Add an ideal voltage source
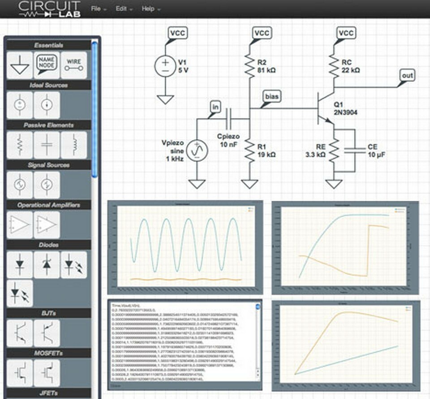 [x=20, y=105]
